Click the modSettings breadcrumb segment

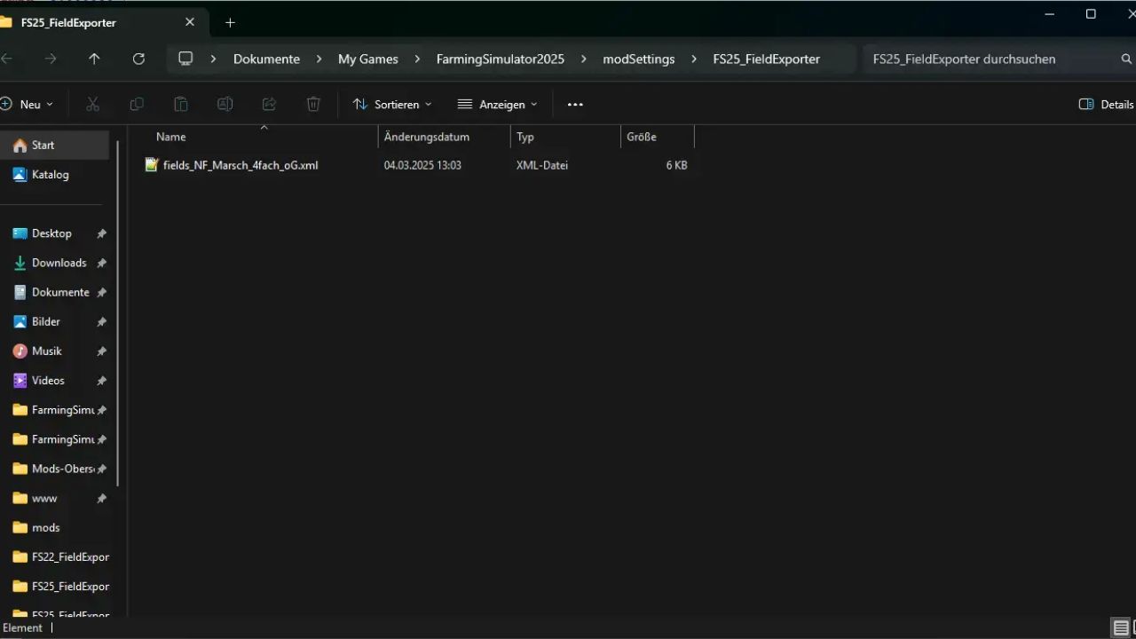638,59
